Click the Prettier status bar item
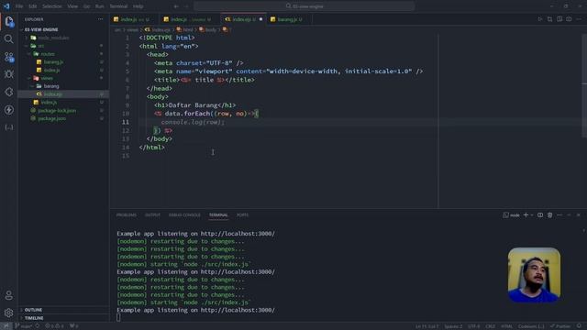The width and height of the screenshot is (587, 330). 560,326
